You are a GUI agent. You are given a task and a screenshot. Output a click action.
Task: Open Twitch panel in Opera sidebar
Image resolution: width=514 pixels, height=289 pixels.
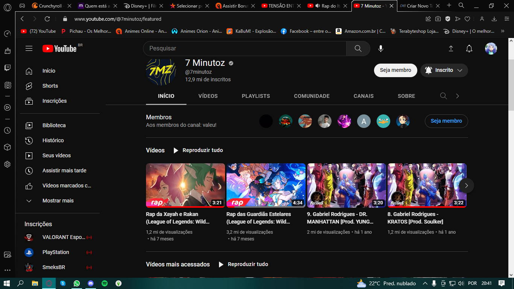pyautogui.click(x=7, y=68)
